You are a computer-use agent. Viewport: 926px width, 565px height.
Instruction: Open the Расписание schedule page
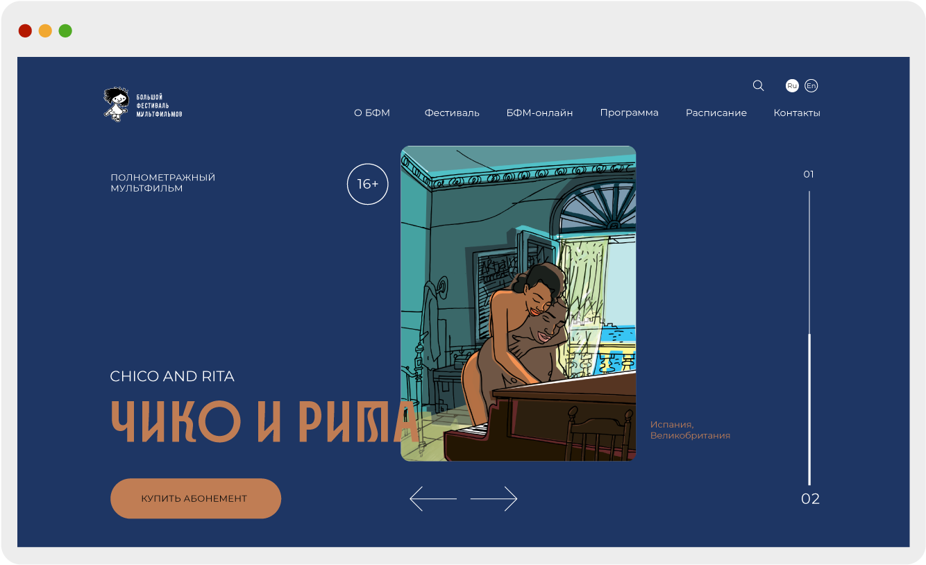click(716, 112)
